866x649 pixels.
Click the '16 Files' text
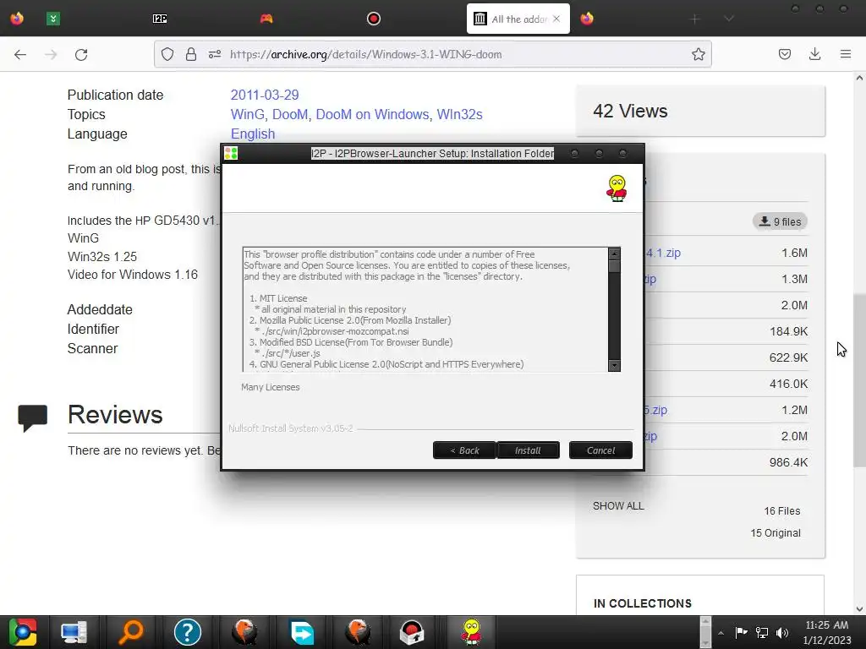click(782, 511)
